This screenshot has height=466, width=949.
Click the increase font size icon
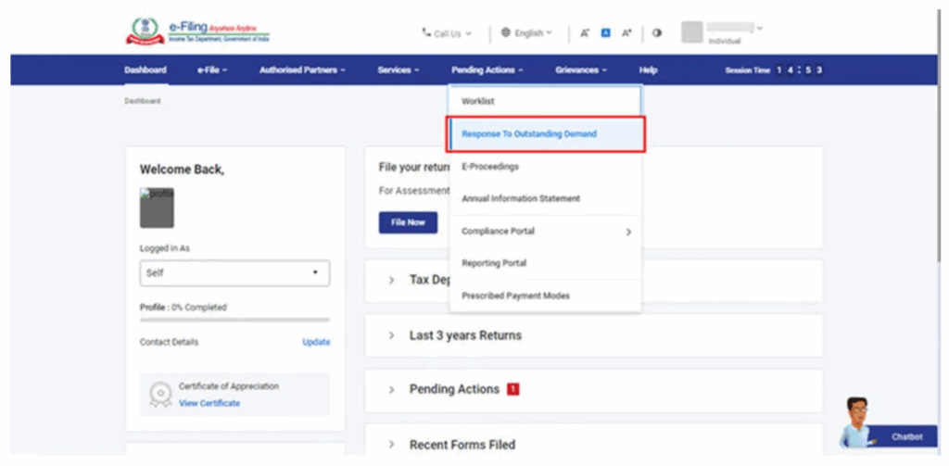pos(626,32)
